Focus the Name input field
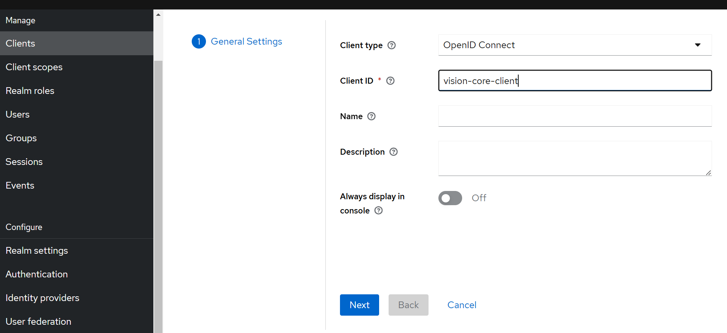 coord(574,116)
